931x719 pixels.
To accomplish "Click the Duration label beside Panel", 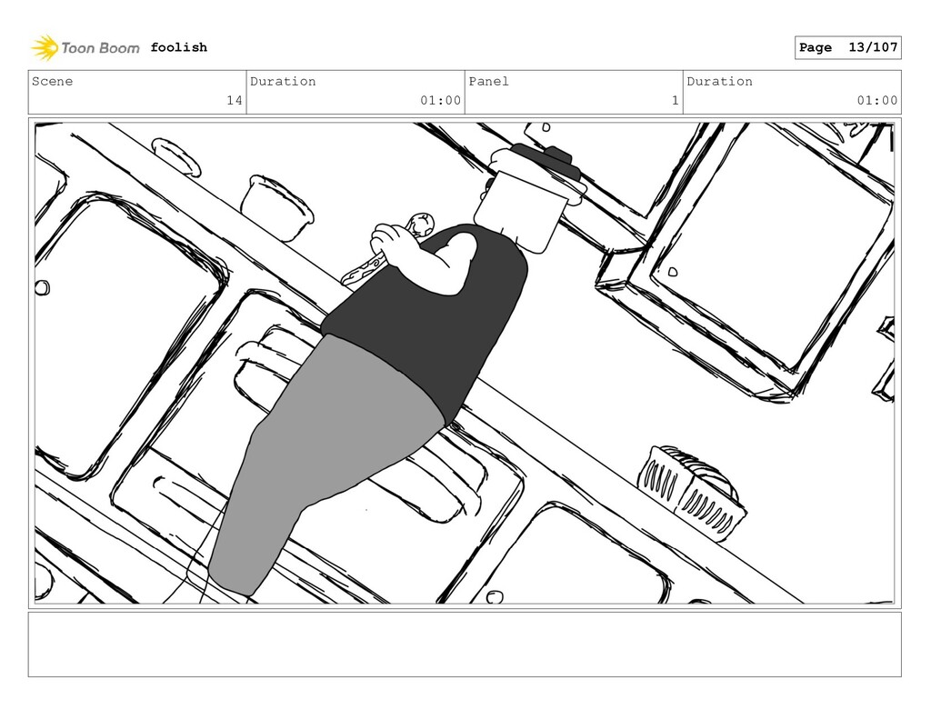I will (720, 81).
